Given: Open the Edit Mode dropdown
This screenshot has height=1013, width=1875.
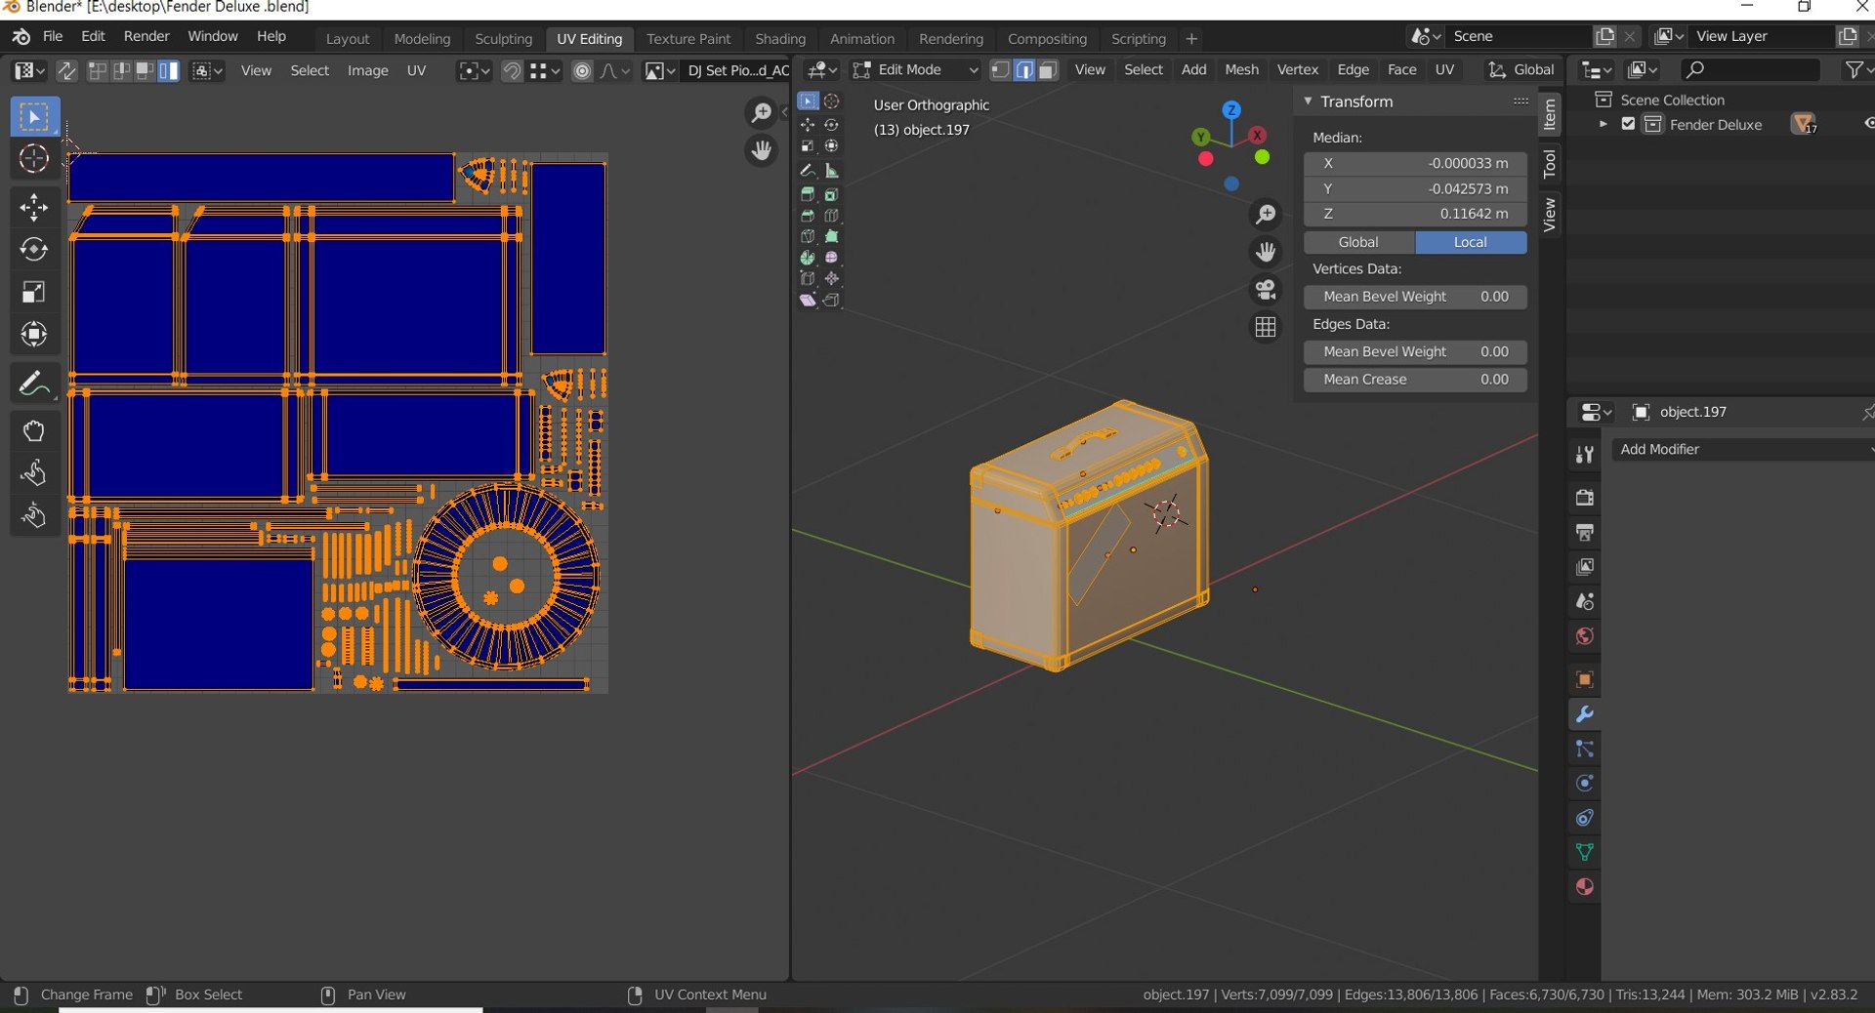Looking at the screenshot, I should click(915, 70).
